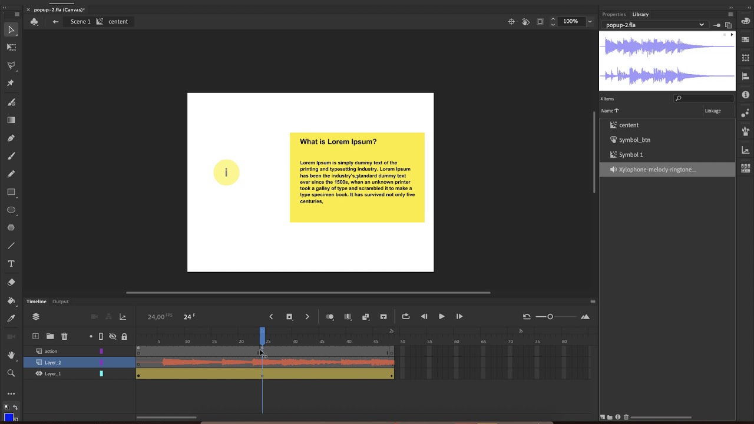Go back with the stage arrow

55,22
